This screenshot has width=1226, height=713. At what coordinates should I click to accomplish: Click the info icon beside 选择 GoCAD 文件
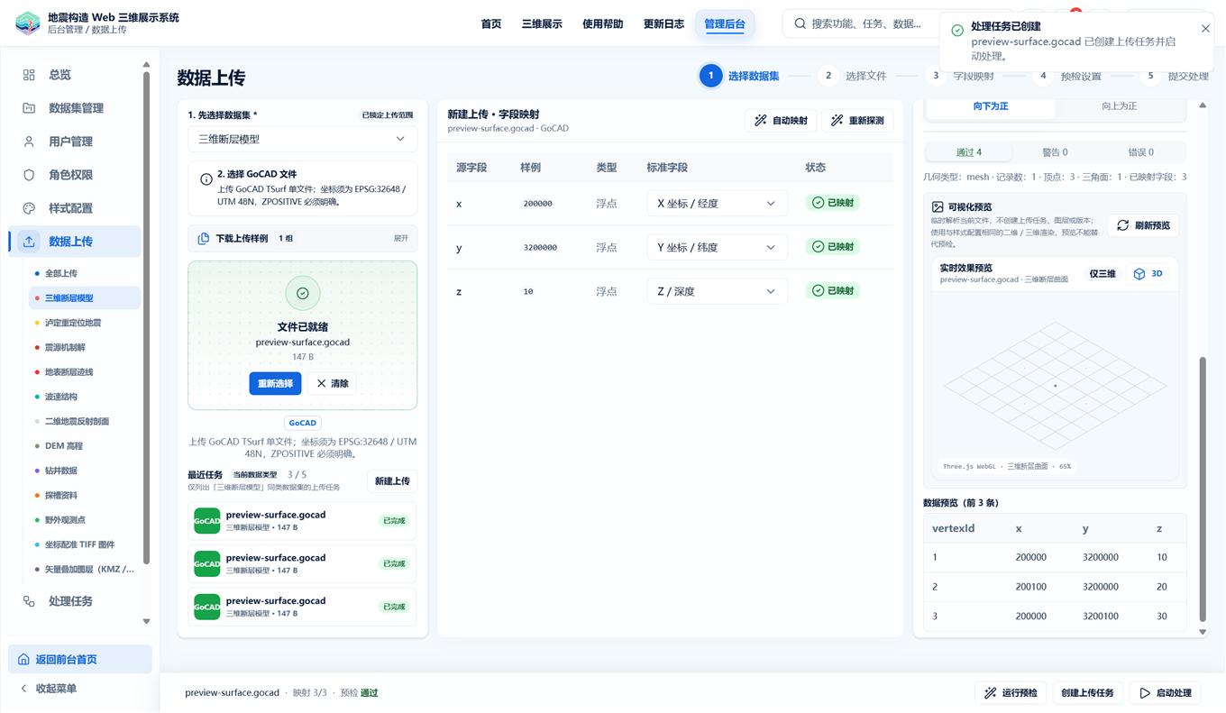point(206,179)
